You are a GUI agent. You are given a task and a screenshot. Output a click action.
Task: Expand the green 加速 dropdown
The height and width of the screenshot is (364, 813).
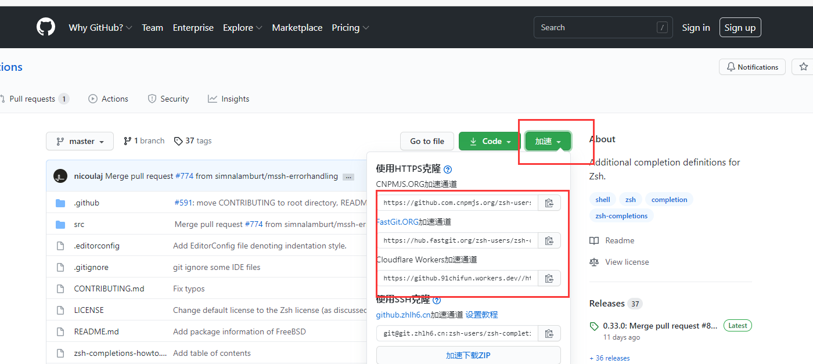coord(547,140)
